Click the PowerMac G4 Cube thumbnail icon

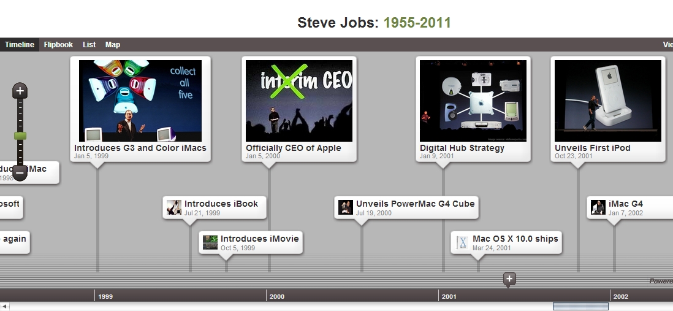[x=346, y=207]
